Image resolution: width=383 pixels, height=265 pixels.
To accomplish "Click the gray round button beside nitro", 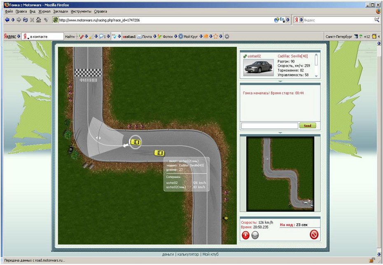I will click(255, 235).
